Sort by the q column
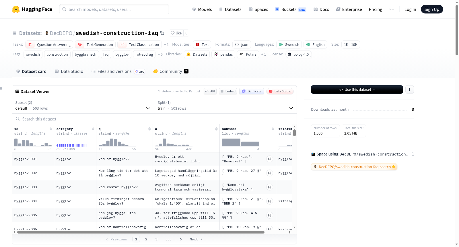This screenshot has width=459, height=247. (x=149, y=129)
